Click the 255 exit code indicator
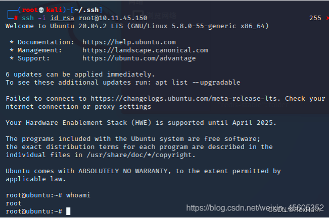 click(315, 18)
